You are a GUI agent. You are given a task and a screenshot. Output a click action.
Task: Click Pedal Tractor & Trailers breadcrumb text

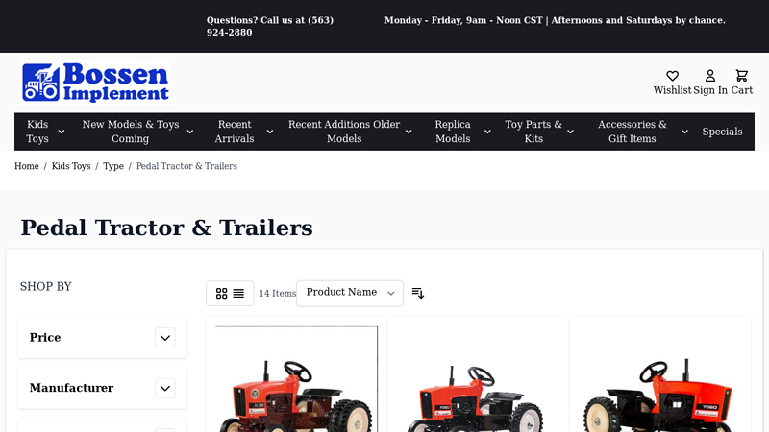(x=186, y=166)
